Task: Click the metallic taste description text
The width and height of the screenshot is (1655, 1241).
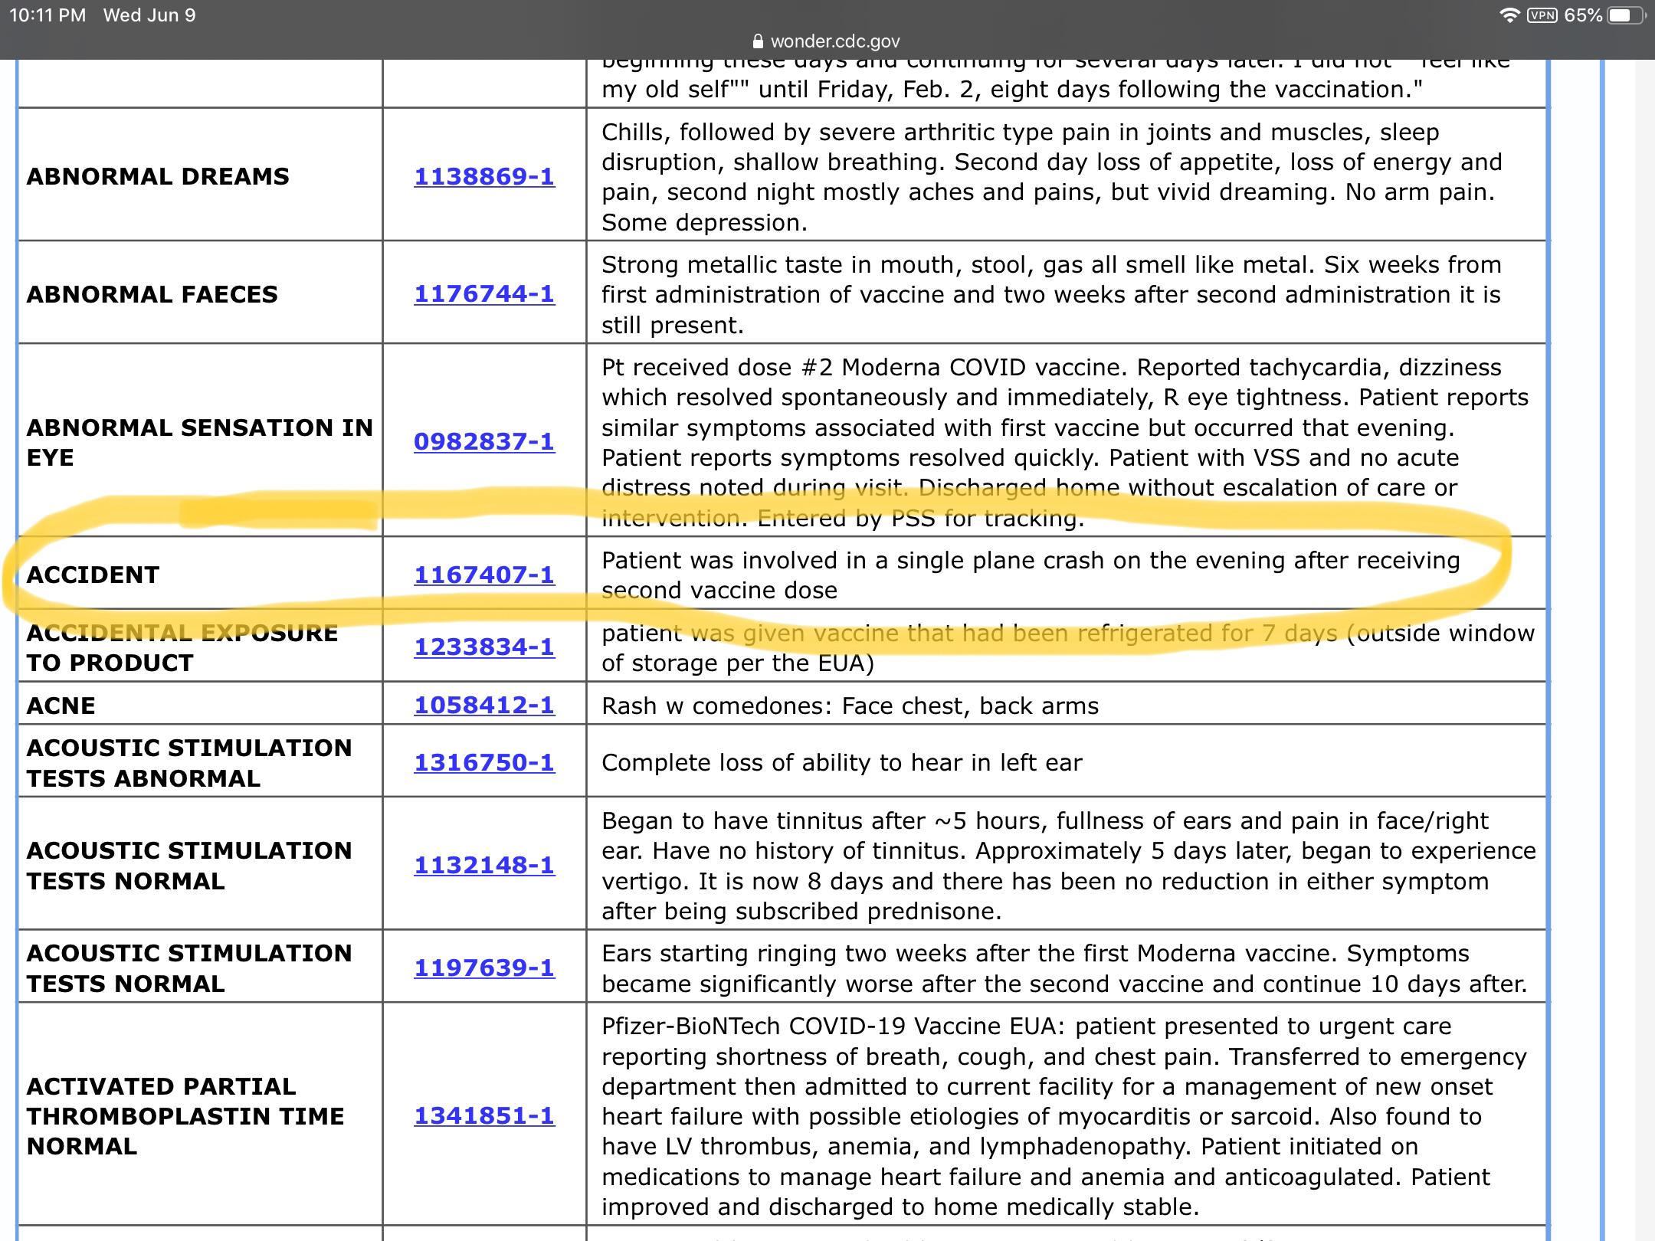Action: click(x=1051, y=294)
